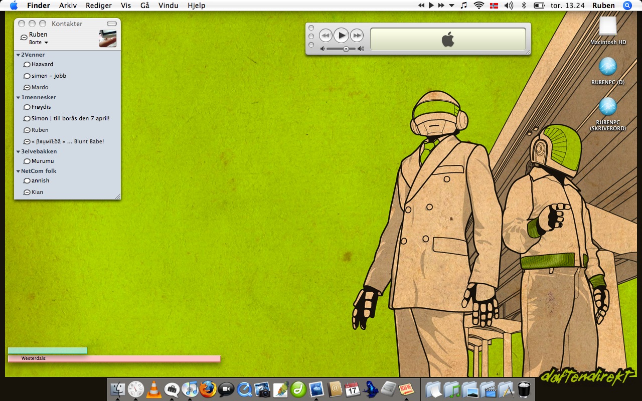This screenshot has height=401, width=642.
Task: Play in the iTunes mini player
Action: click(x=341, y=35)
